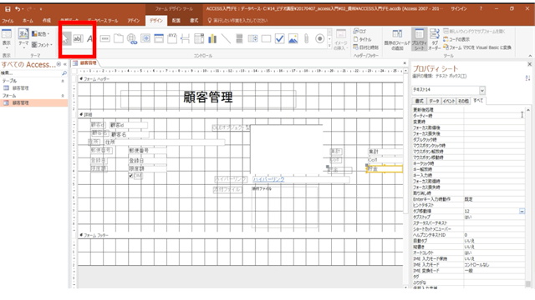Select the Button control tool
This screenshot has height=300, width=535.
tap(104, 39)
